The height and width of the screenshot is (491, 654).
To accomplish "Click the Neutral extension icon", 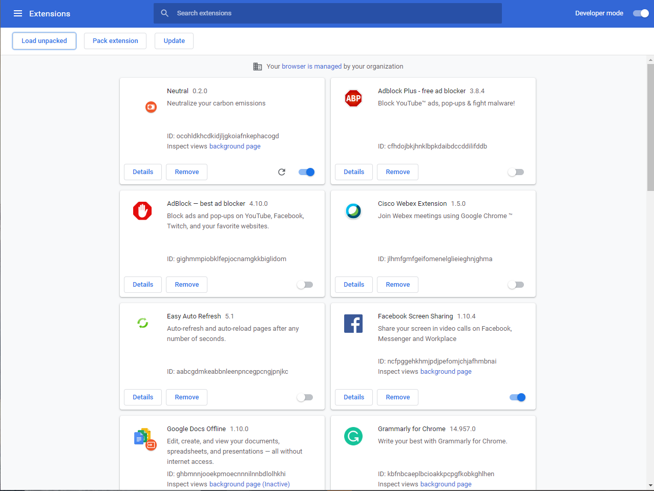I will tap(151, 106).
